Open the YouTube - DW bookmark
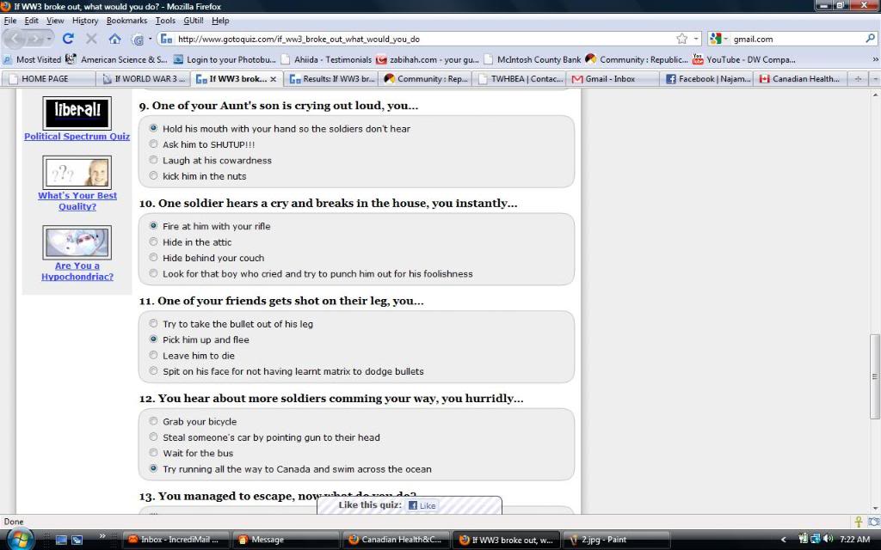 744,59
